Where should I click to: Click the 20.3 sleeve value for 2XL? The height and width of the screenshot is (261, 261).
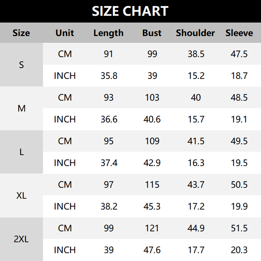coord(239,250)
